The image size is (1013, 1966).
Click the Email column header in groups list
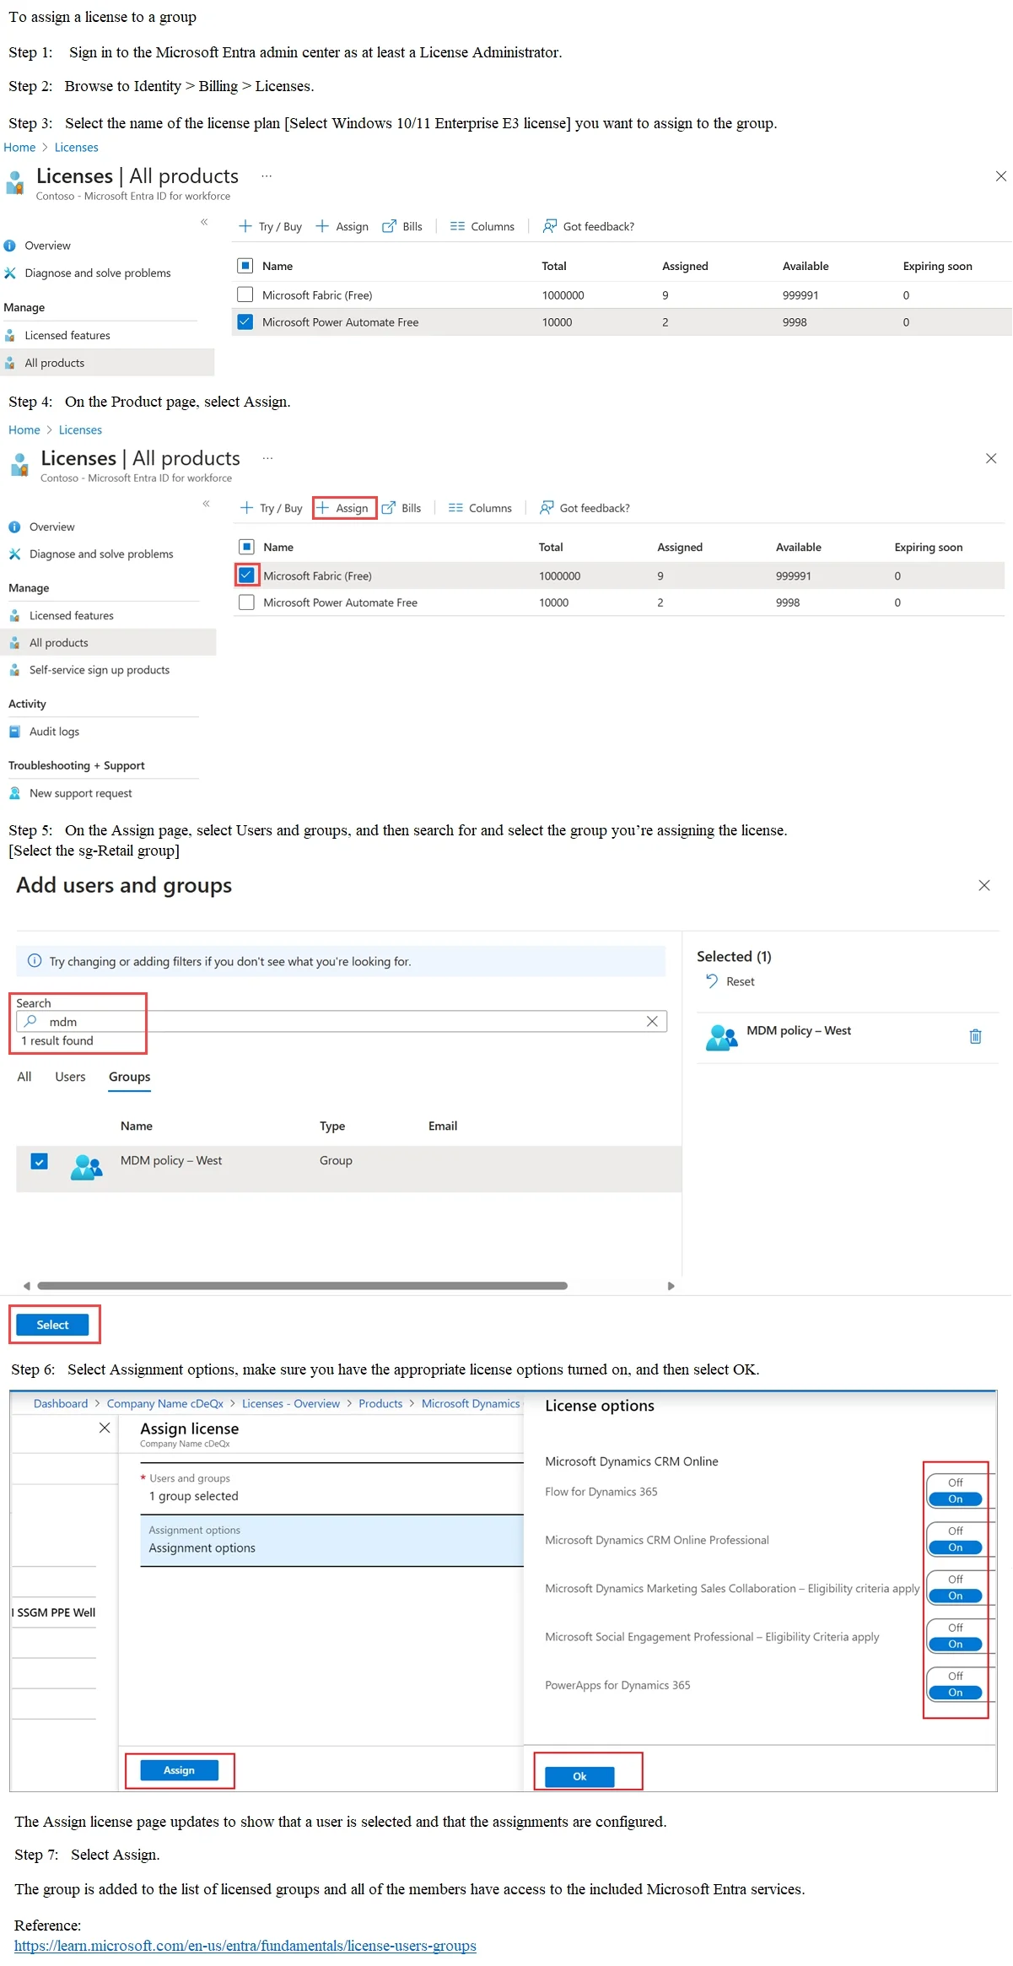click(443, 1126)
